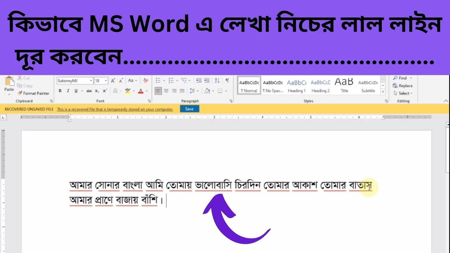Click the underlined word ভালোবাসি
The image size is (450, 253).
pyautogui.click(x=213, y=185)
